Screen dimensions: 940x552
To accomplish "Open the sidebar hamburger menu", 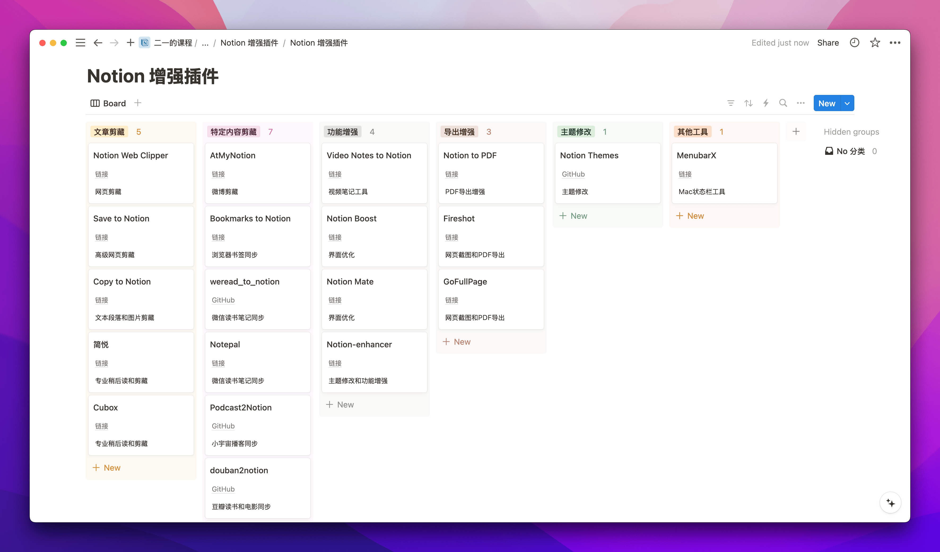I will [80, 43].
